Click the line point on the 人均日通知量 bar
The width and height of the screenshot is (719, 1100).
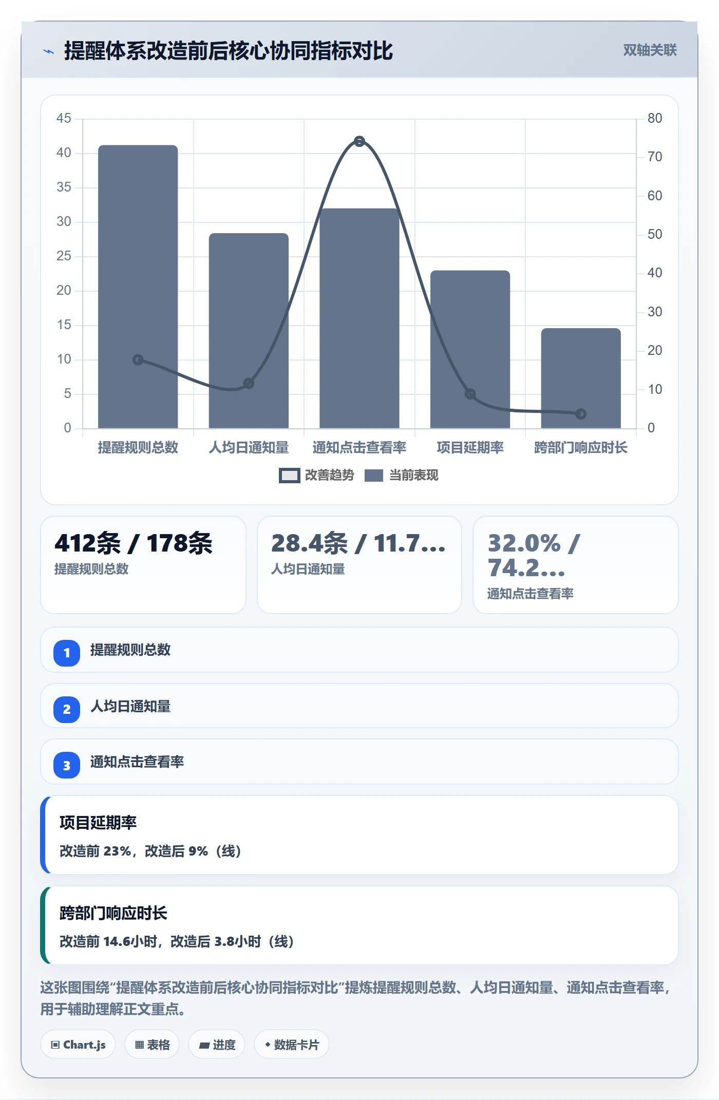[249, 383]
